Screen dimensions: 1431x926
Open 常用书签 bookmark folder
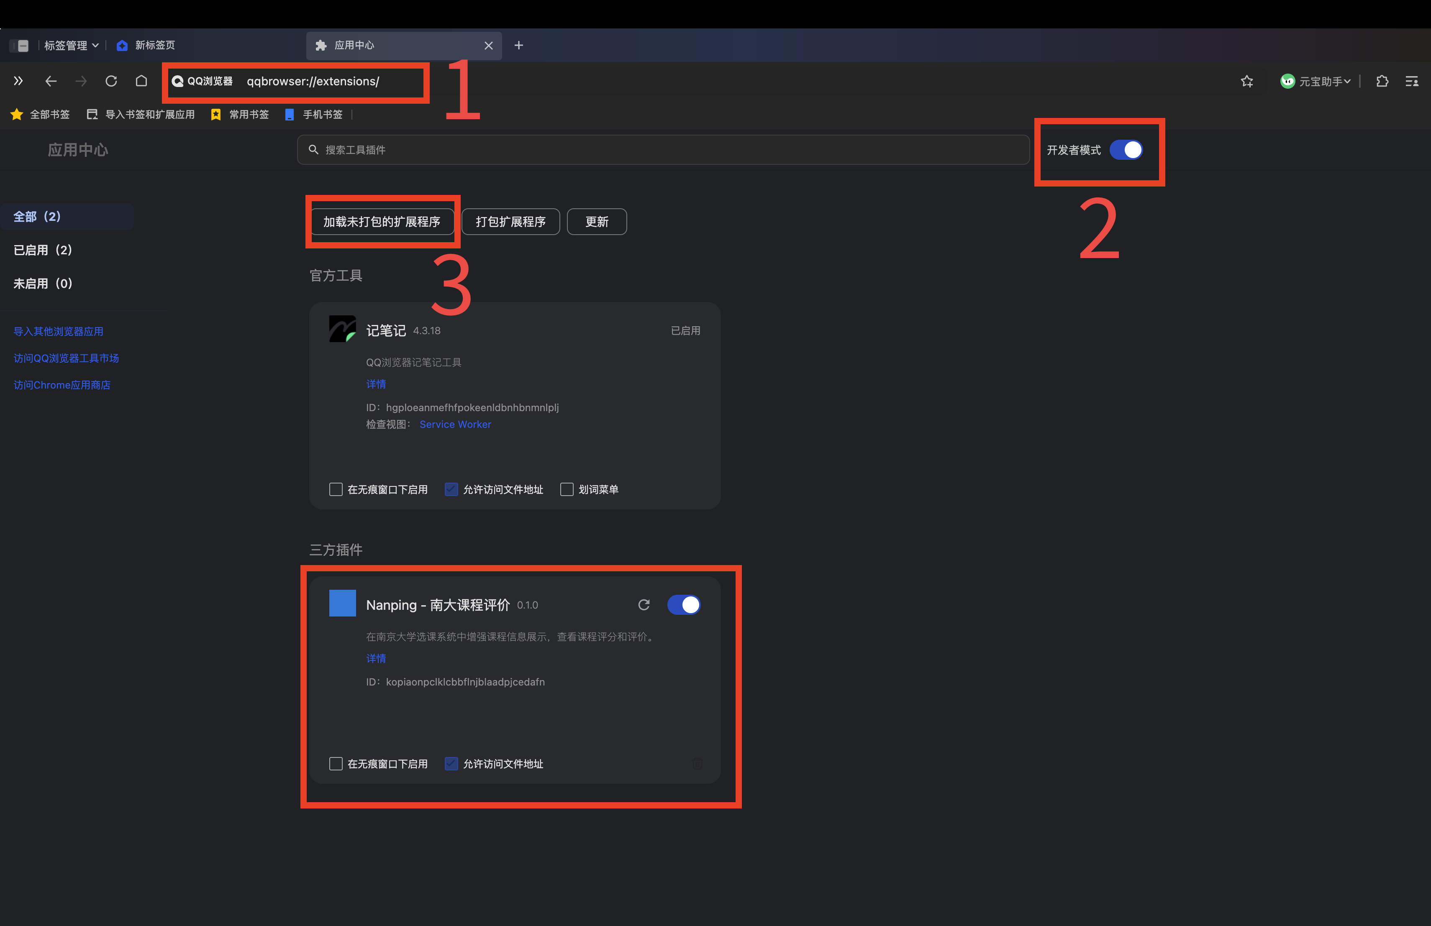(x=240, y=114)
